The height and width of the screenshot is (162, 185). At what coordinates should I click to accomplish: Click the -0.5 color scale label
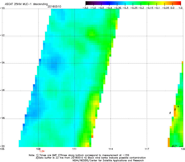pyautogui.click(x=101, y=8)
